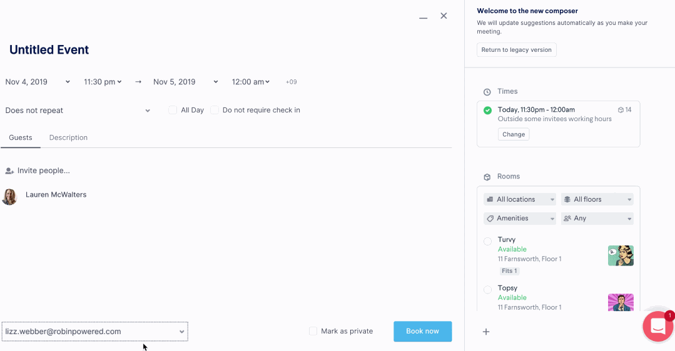This screenshot has width=675, height=351.
Task: Open the Nov 4, 2019 start date dropdown
Action: pyautogui.click(x=38, y=82)
